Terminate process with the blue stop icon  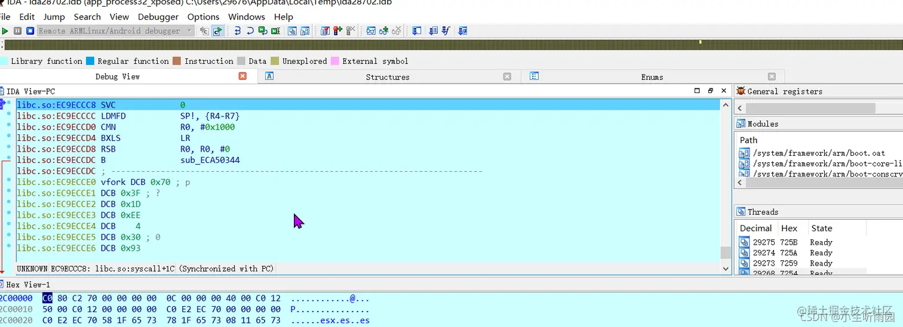coord(30,30)
